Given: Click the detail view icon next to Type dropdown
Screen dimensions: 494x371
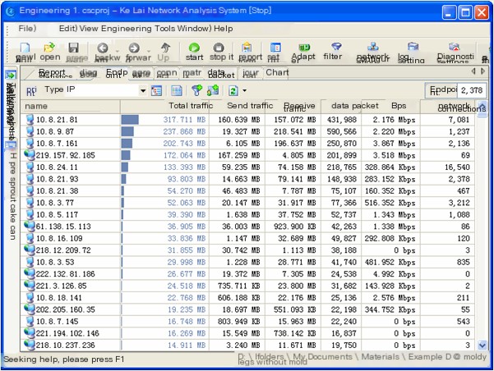Looking at the screenshot, I should click(x=156, y=91).
